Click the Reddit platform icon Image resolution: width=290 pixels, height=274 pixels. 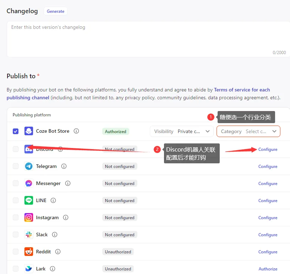(x=29, y=252)
